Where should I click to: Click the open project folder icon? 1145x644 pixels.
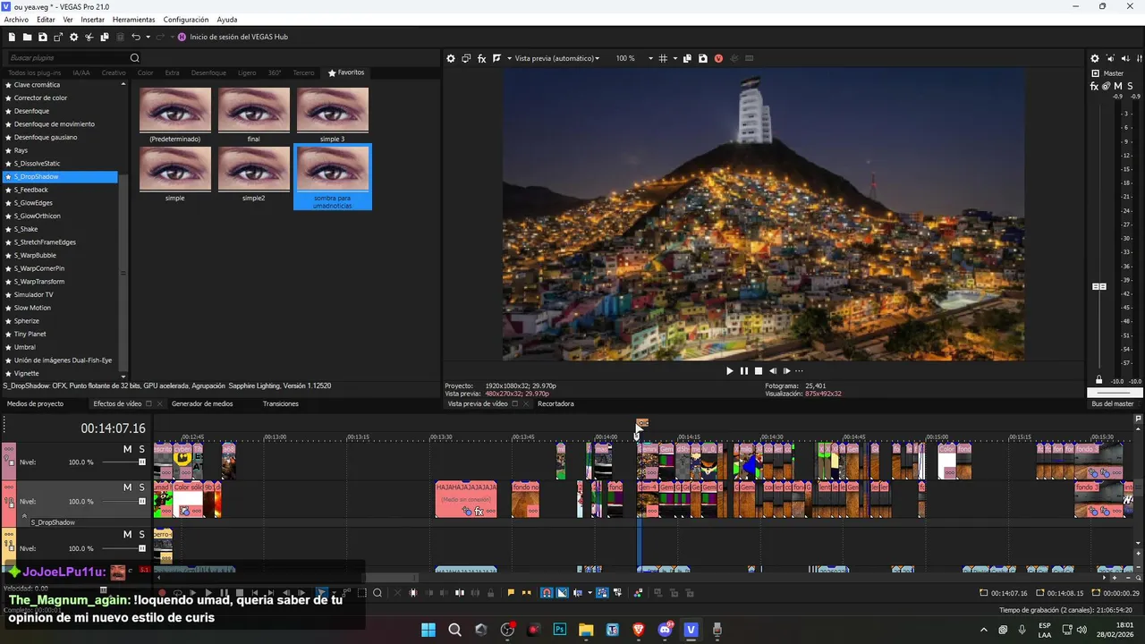coord(28,38)
